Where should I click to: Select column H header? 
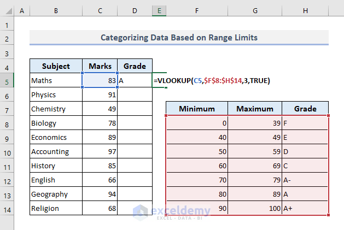click(305, 10)
